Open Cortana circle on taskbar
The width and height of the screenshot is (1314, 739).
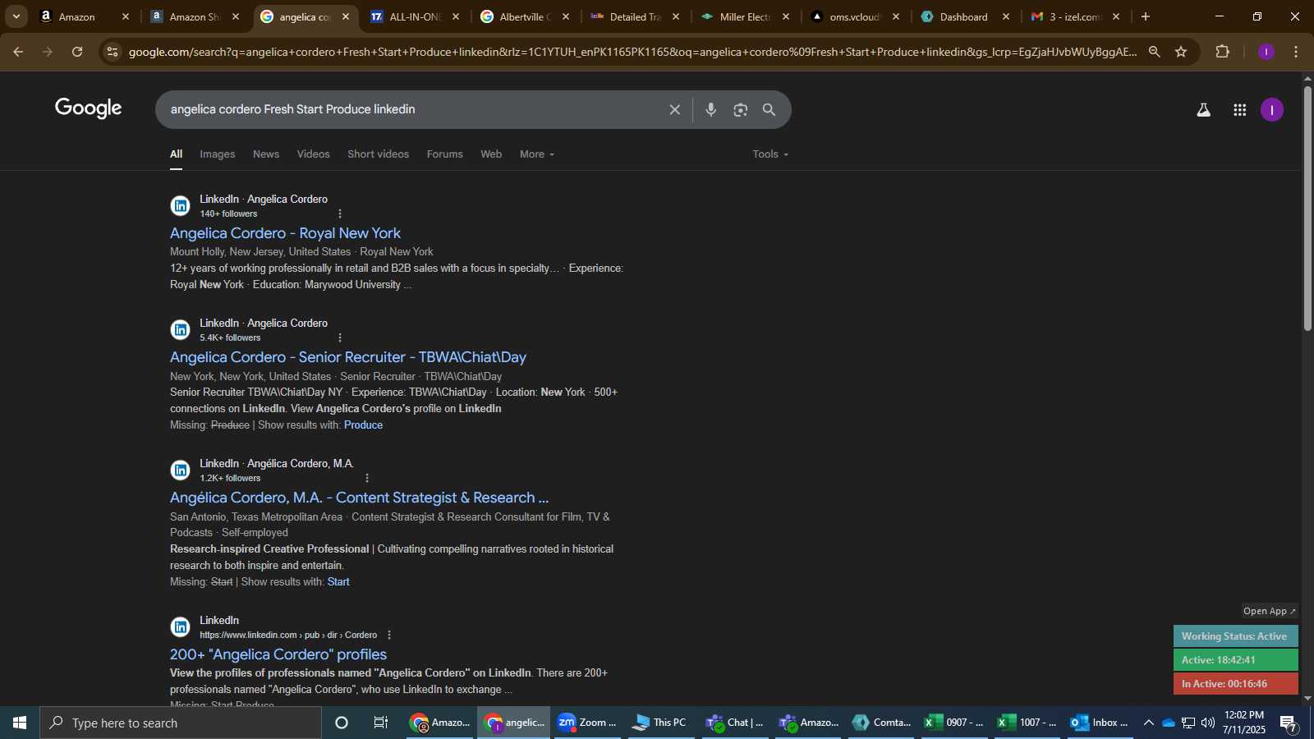342,723
